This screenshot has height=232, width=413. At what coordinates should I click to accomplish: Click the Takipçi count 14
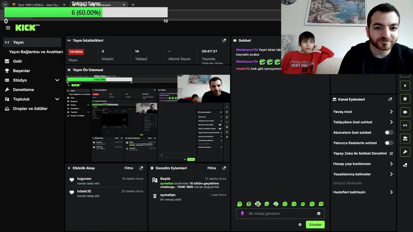pos(137,51)
